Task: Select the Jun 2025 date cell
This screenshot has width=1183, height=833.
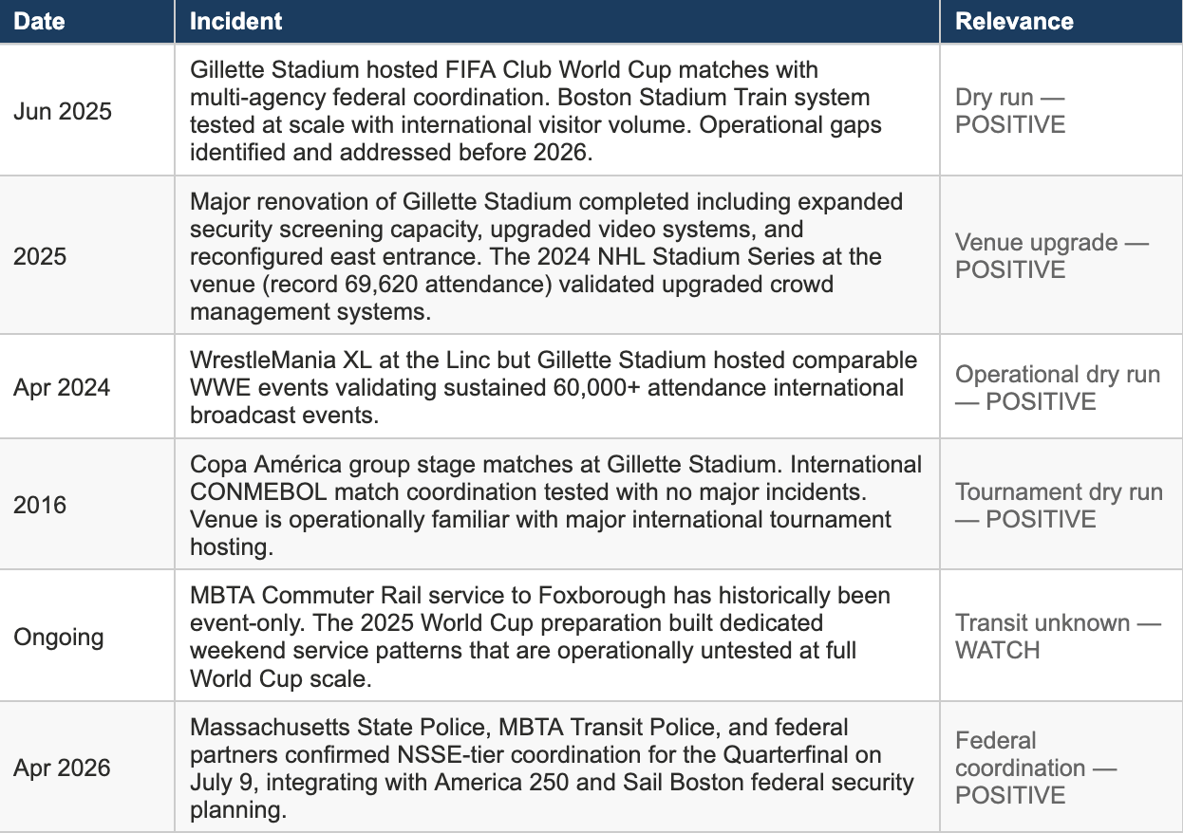Action: point(87,110)
